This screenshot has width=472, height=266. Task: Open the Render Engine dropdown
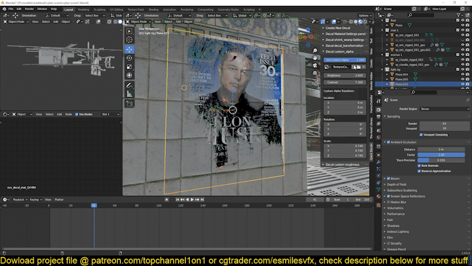[x=445, y=109]
